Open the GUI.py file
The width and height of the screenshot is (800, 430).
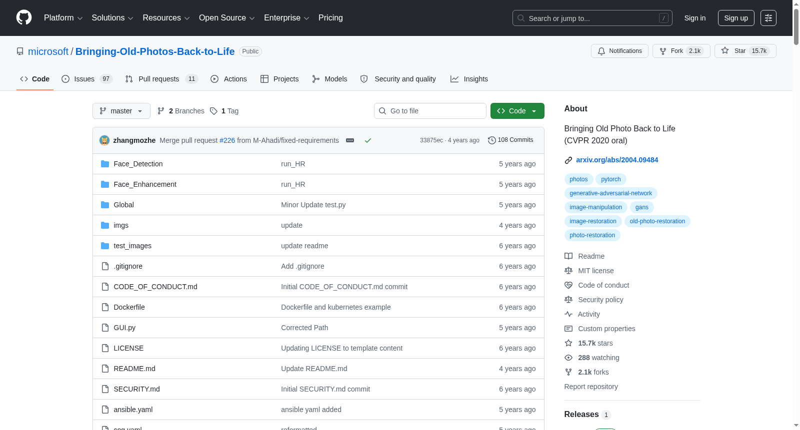(x=124, y=328)
